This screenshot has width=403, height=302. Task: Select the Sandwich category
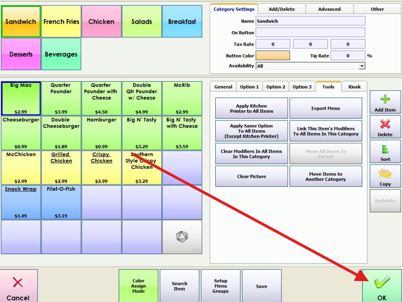[21, 21]
